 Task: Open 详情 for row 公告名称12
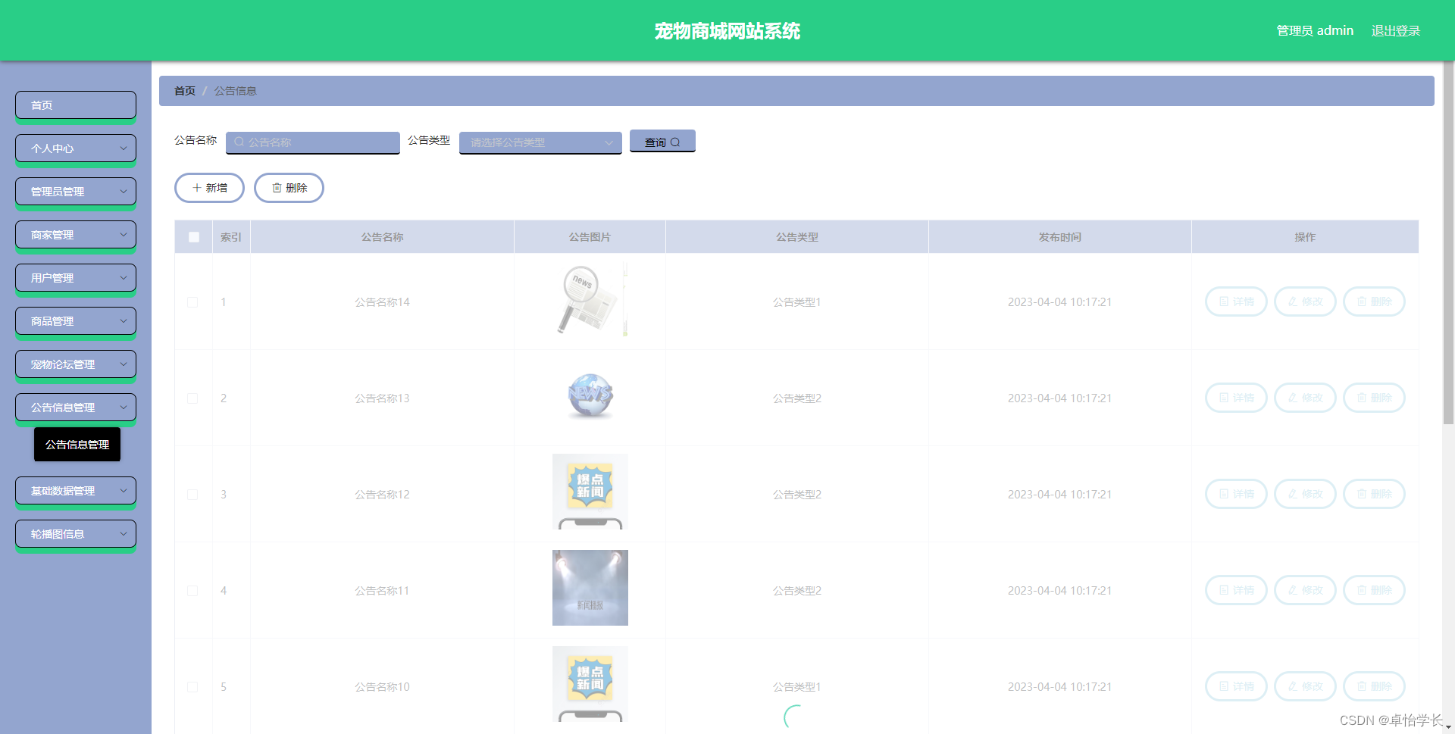1236,494
